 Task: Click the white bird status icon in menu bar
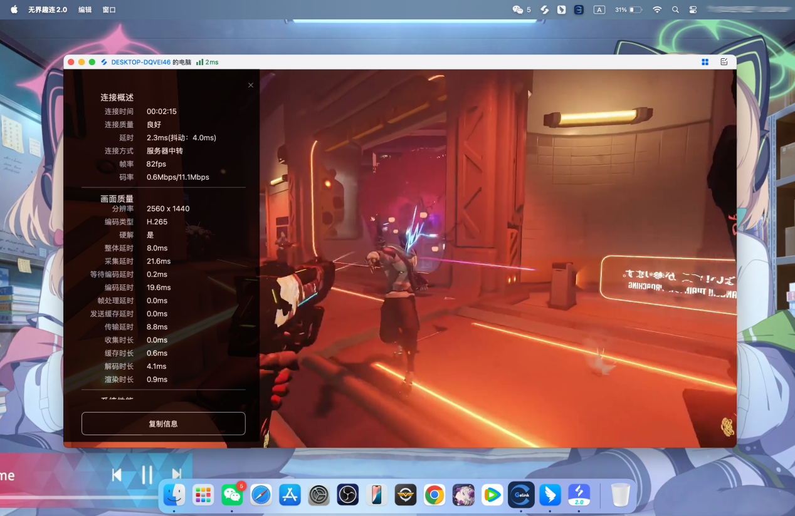(x=562, y=9)
